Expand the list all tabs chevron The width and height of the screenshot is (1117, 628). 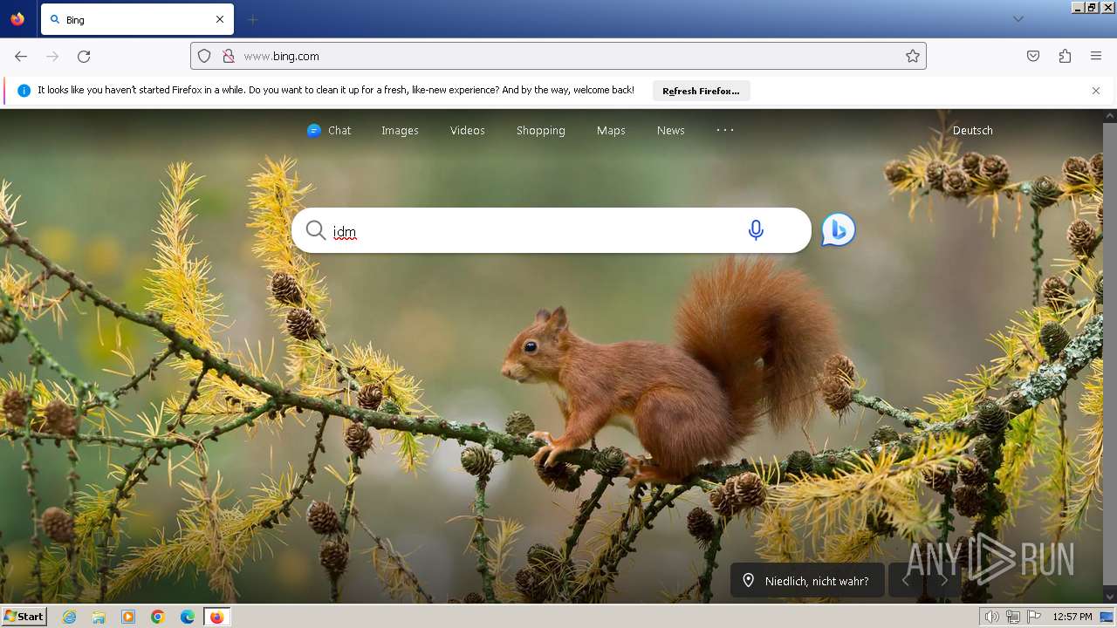[1018, 19]
